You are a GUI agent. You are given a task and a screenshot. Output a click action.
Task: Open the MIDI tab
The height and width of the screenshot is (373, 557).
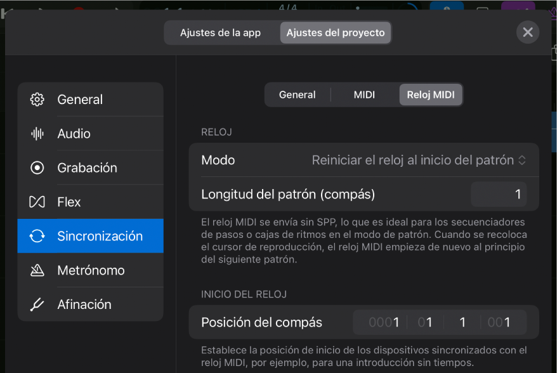[x=364, y=94]
